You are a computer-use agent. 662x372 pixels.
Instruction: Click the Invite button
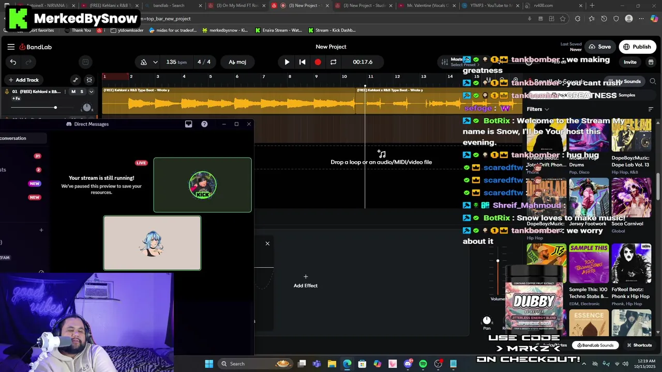pos(630,62)
